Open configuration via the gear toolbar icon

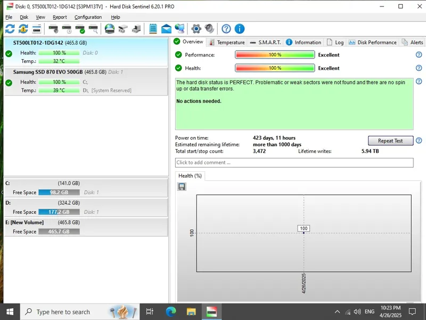point(196,29)
